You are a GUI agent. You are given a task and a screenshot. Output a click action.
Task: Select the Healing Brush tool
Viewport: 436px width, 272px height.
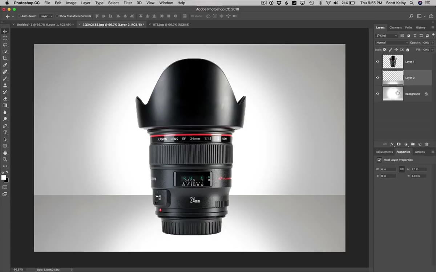click(x=5, y=72)
